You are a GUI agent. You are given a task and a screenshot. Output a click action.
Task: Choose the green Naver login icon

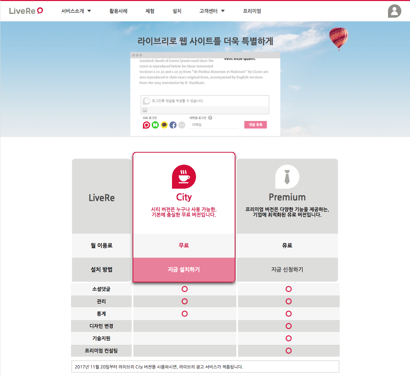(155, 125)
